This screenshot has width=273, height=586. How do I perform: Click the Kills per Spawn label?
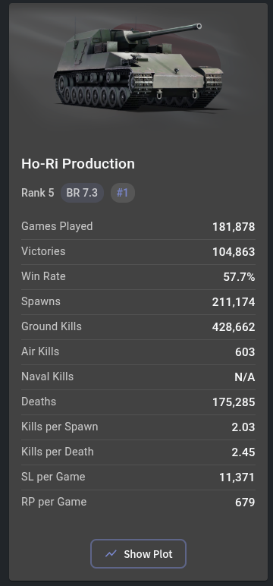[60, 427]
